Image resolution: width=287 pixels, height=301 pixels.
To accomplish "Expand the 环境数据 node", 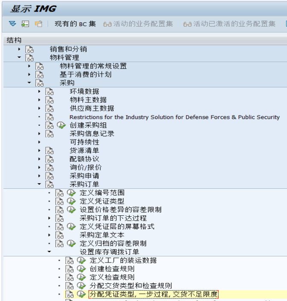I will pos(39,91).
